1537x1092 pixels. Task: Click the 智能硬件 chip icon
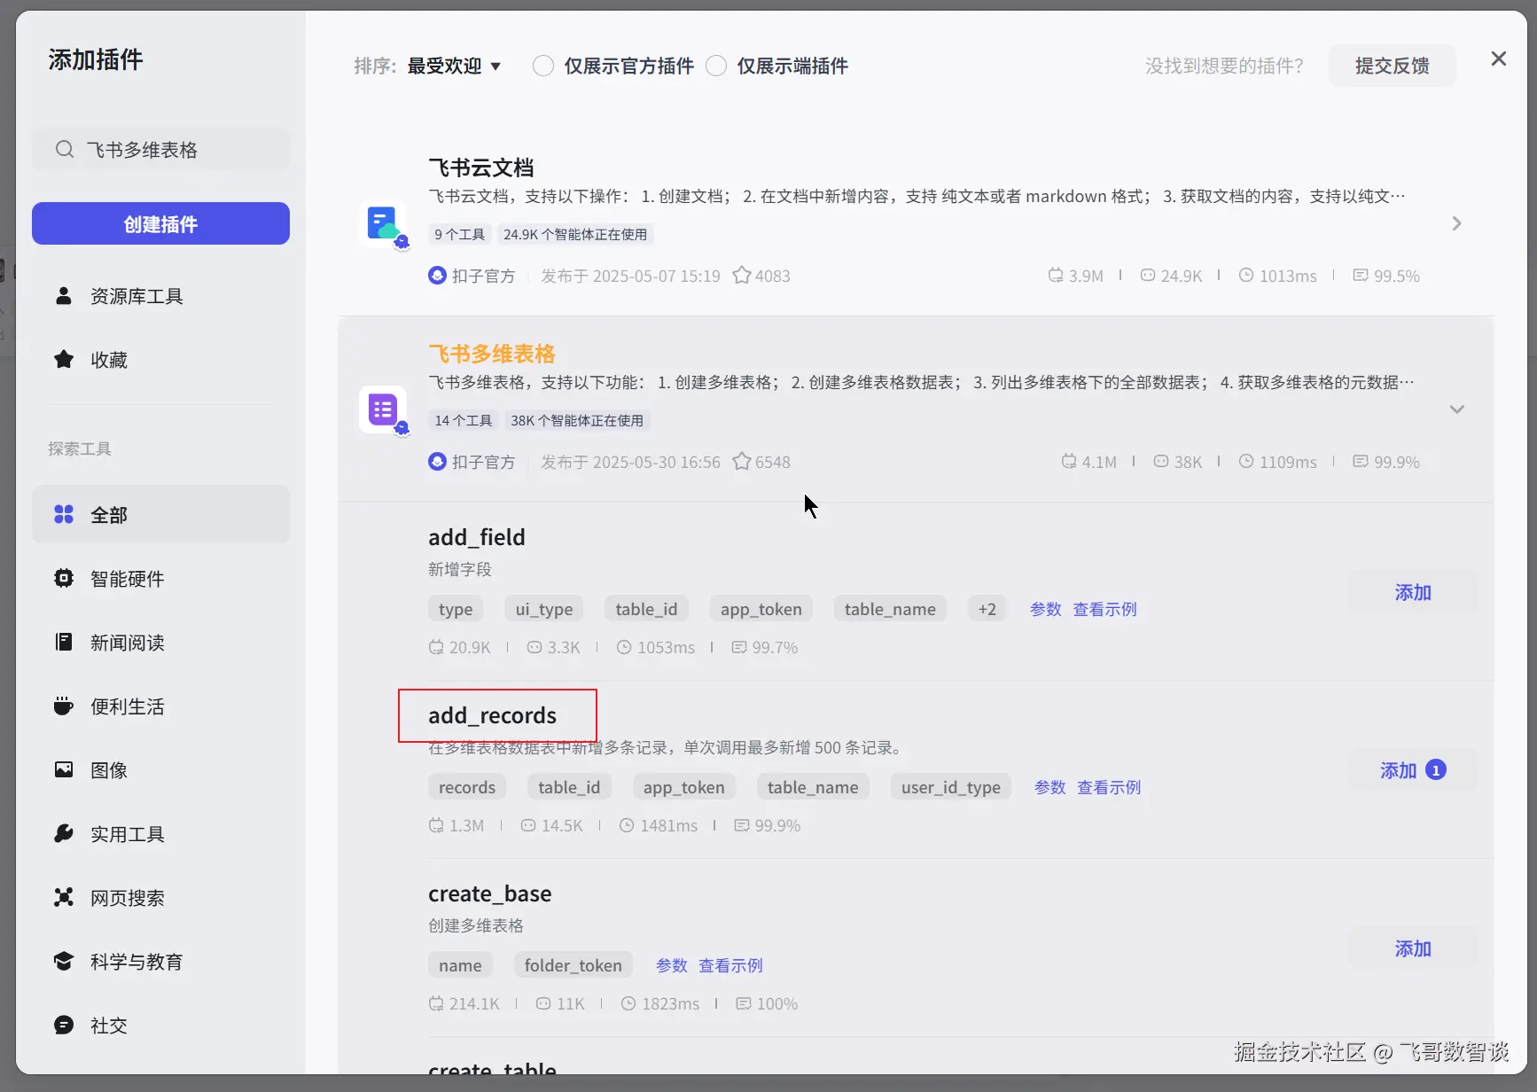pos(64,578)
